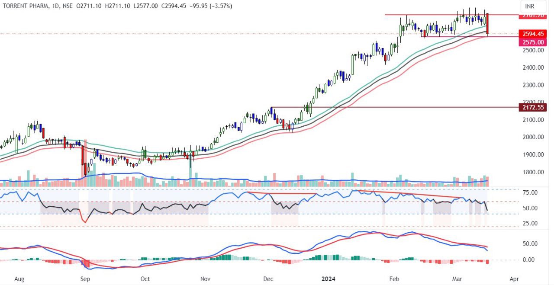The height and width of the screenshot is (285, 554).
Task: Select the horizontal line drawn at 2172.55
Action: pyautogui.click(x=390, y=107)
